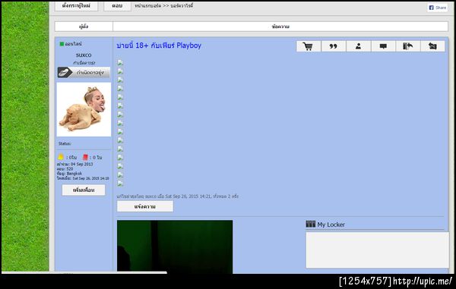Click the yellow card icon
Screen dimensions: 456x289
click(x=61, y=157)
